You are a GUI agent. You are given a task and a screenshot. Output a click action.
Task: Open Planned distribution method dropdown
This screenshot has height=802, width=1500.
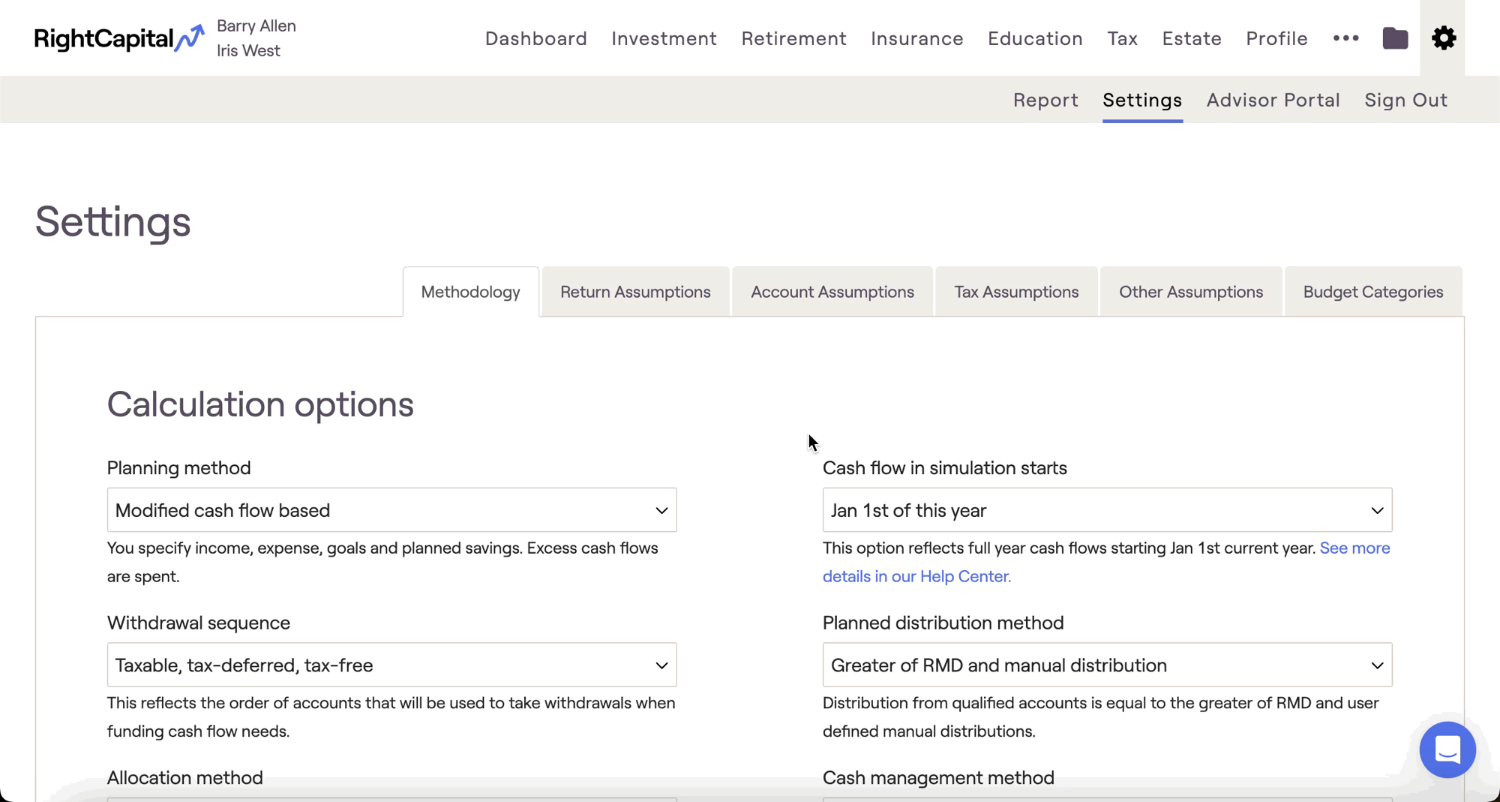[1107, 665]
